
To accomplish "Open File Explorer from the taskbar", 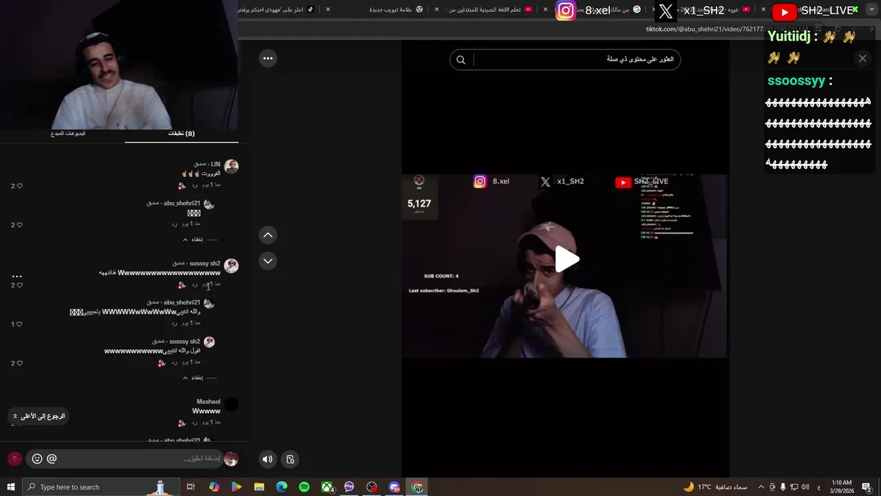I will (x=259, y=487).
